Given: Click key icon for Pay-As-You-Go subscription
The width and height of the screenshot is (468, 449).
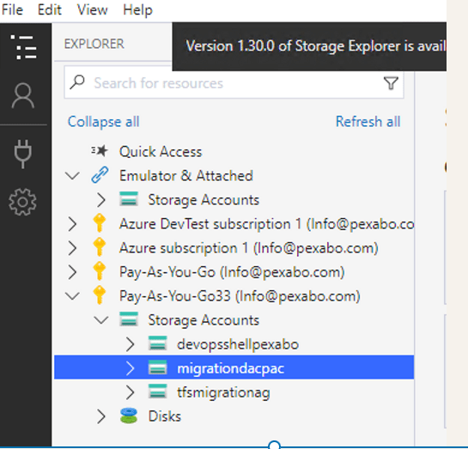Looking at the screenshot, I should (x=100, y=271).
